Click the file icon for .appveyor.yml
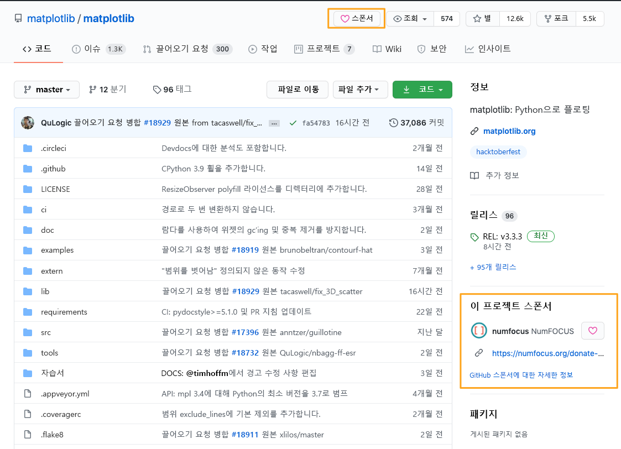Screen dimensions: 621x449 pyautogui.click(x=28, y=394)
